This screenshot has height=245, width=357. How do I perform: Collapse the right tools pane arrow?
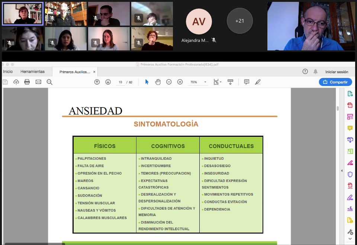pos(342,170)
